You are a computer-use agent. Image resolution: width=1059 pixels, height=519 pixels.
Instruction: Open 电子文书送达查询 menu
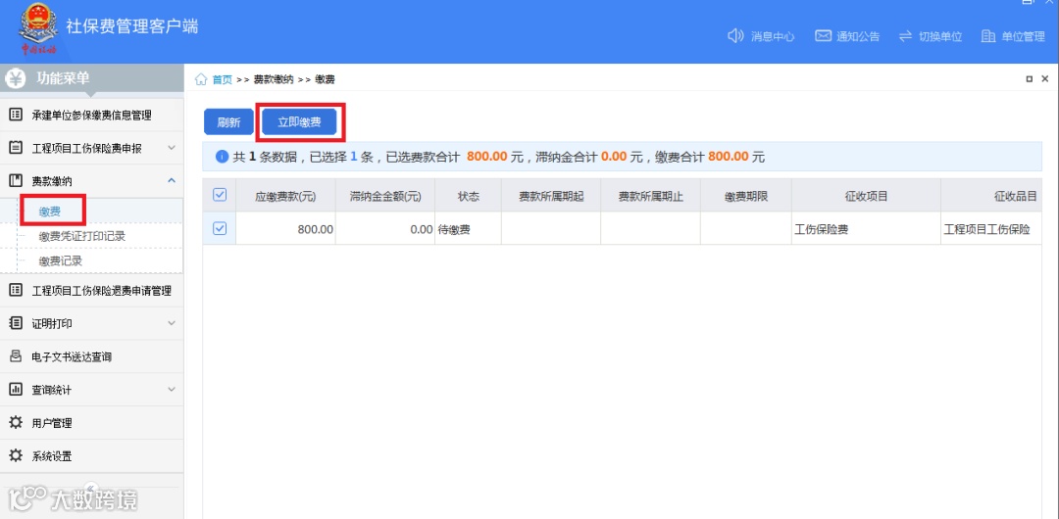tap(91, 357)
